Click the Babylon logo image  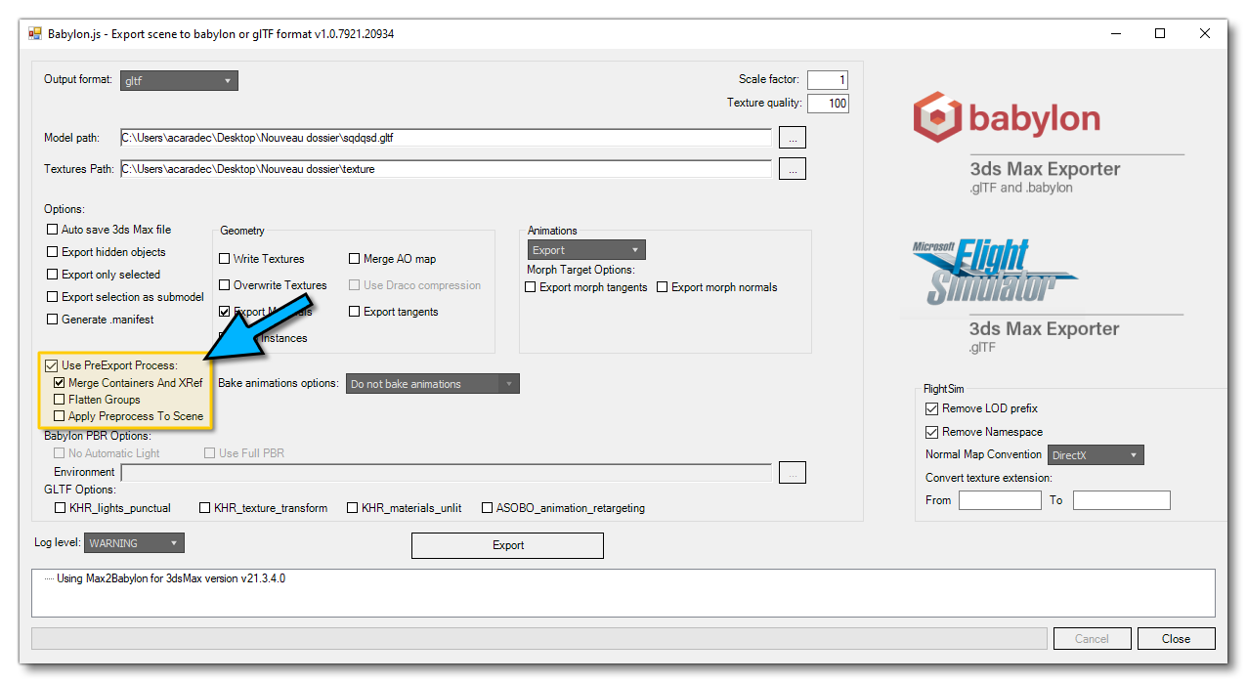pos(1006,117)
